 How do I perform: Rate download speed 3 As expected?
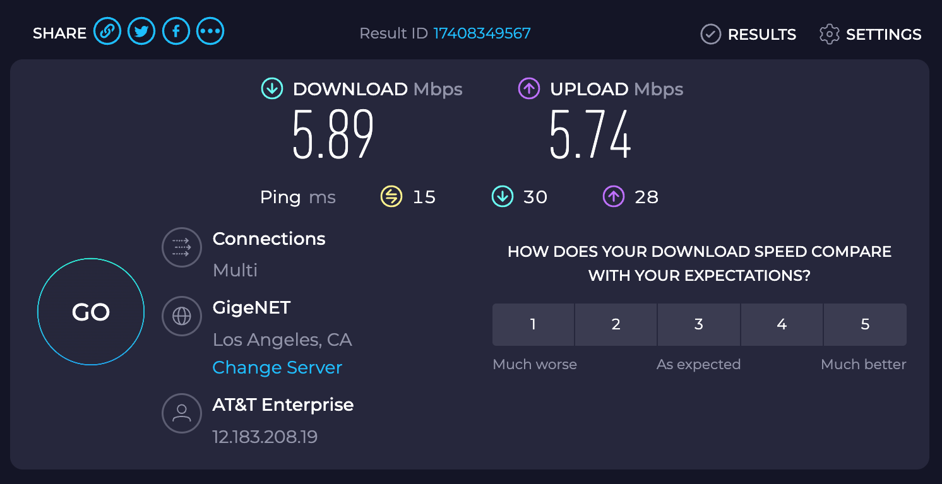point(699,324)
